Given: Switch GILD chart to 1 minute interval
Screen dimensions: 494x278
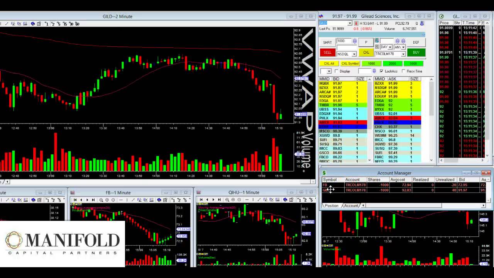Looking at the screenshot, I should (46, 24).
